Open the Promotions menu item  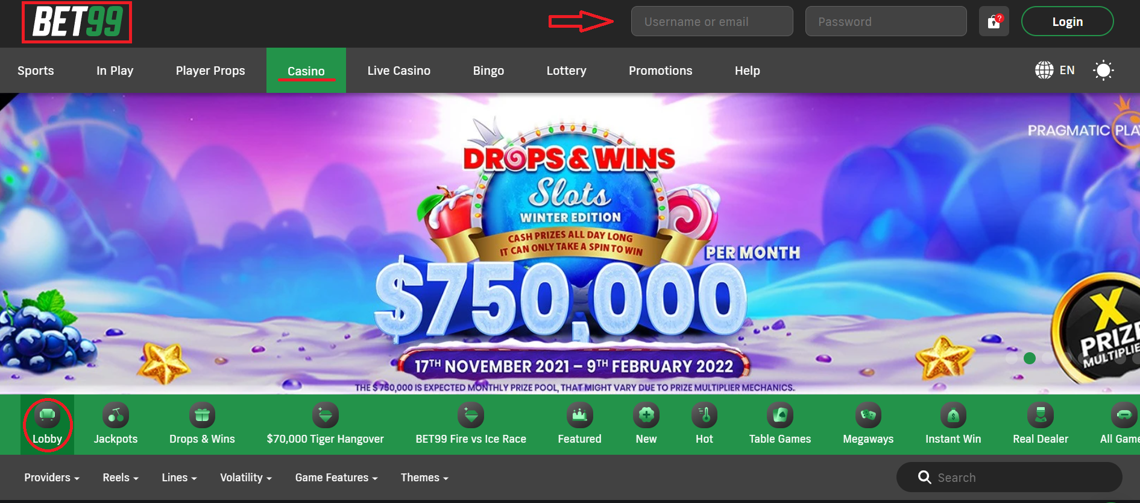(661, 71)
